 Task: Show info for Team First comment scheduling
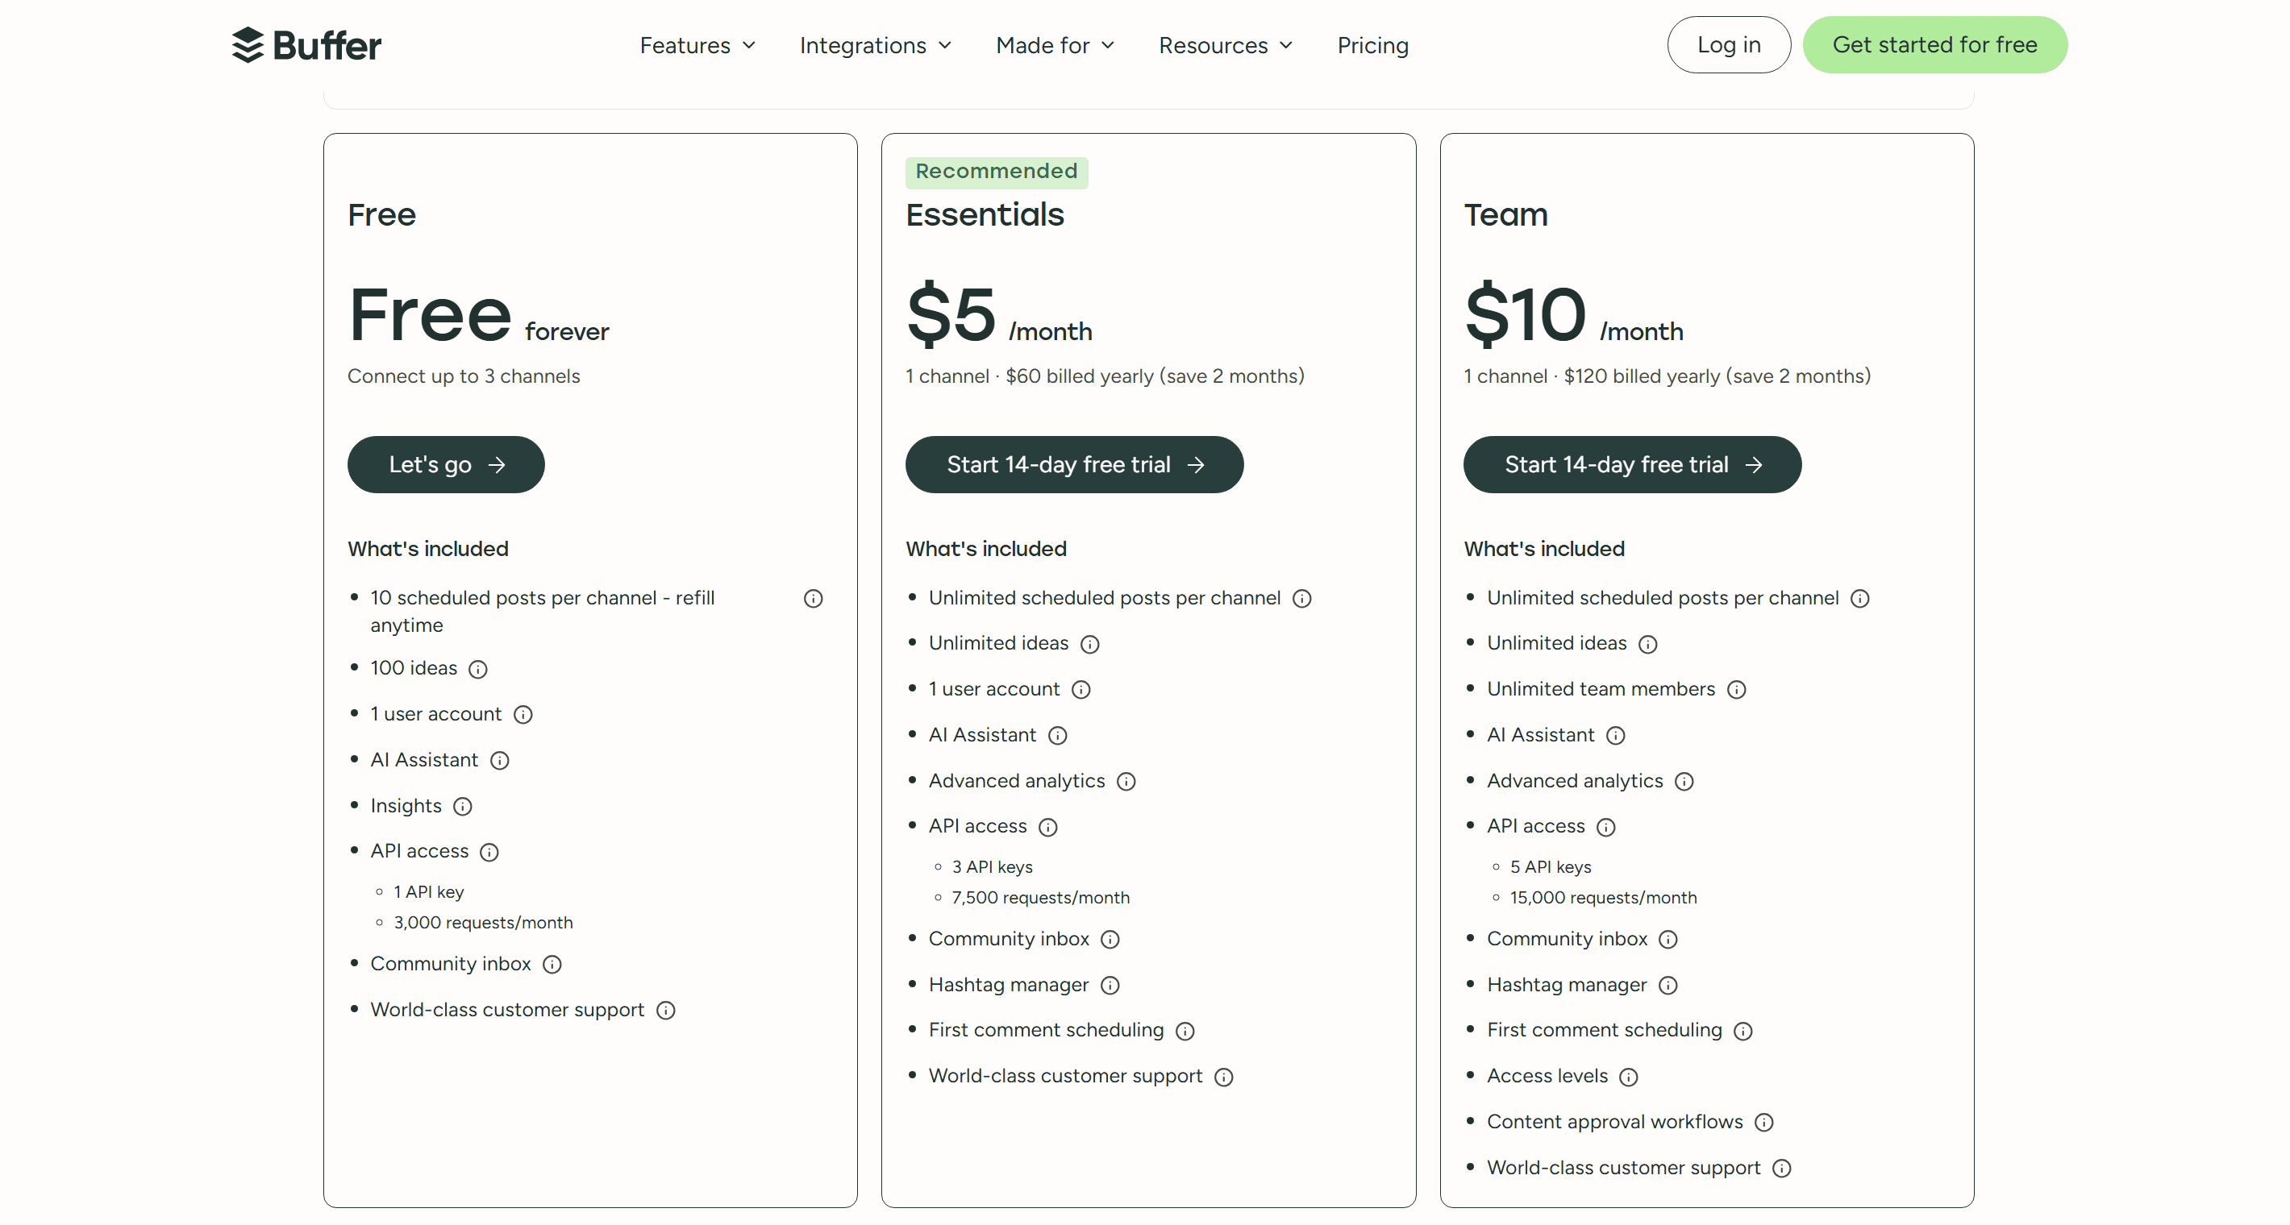[x=1743, y=1032]
